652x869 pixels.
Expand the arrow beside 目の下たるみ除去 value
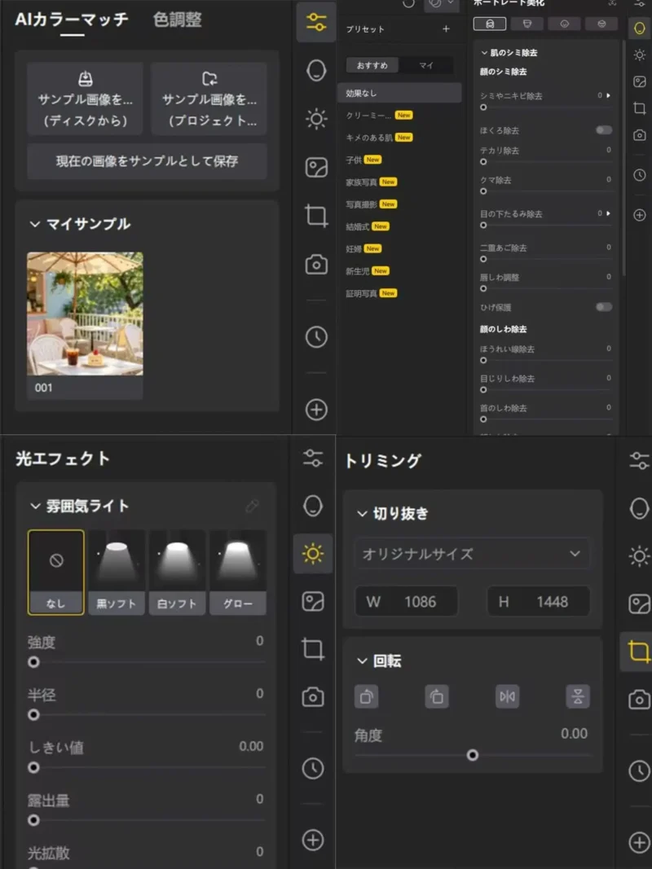[608, 213]
